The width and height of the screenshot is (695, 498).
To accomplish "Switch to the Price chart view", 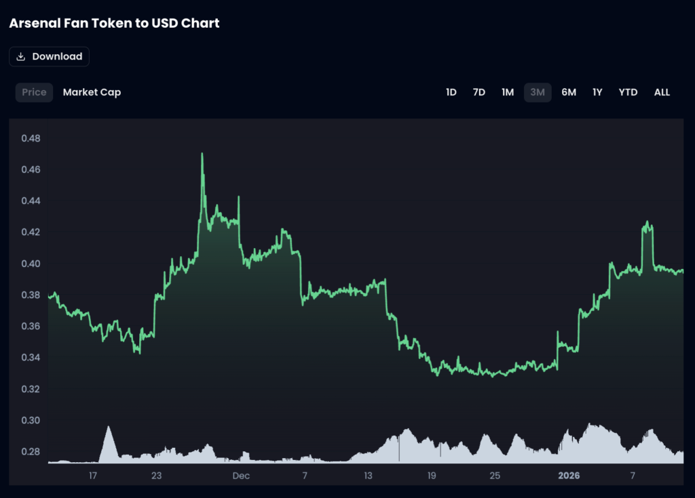I will [x=34, y=92].
